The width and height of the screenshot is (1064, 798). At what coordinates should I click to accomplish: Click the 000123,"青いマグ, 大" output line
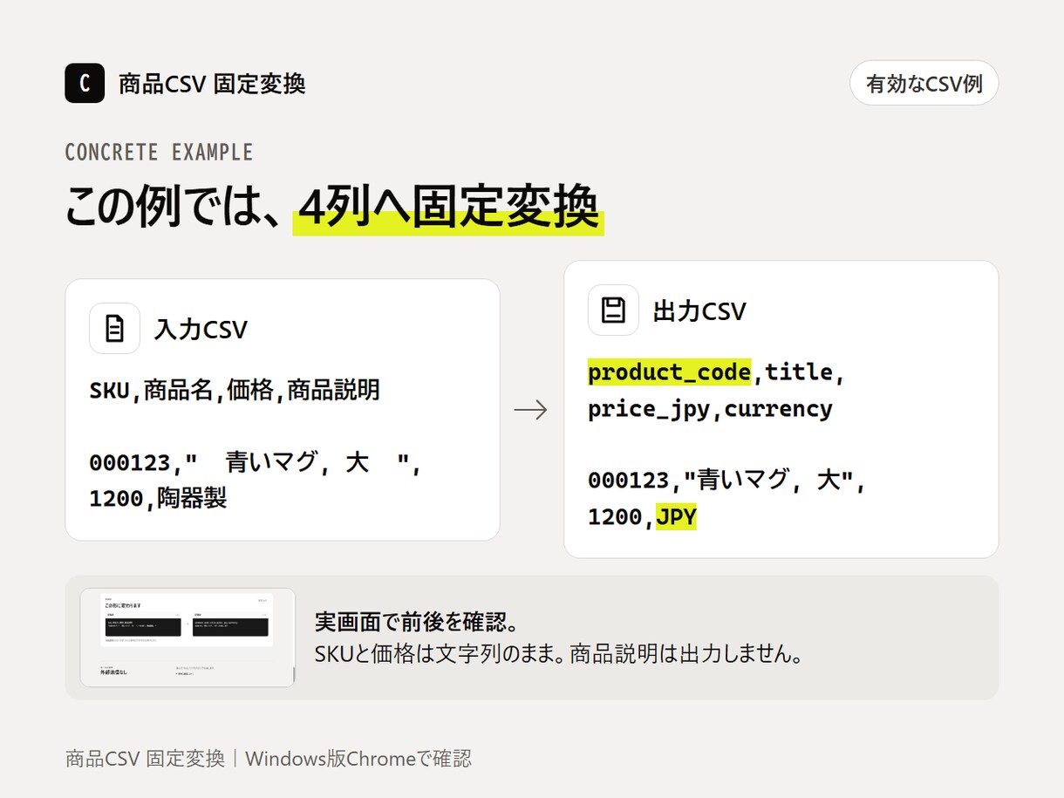[x=726, y=481]
